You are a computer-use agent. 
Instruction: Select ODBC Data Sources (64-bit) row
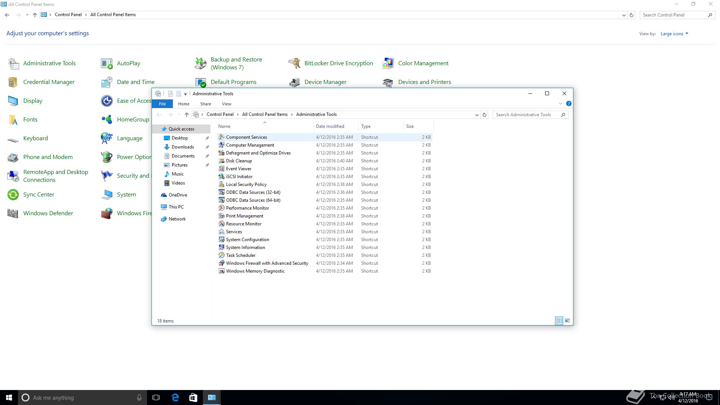pos(325,200)
